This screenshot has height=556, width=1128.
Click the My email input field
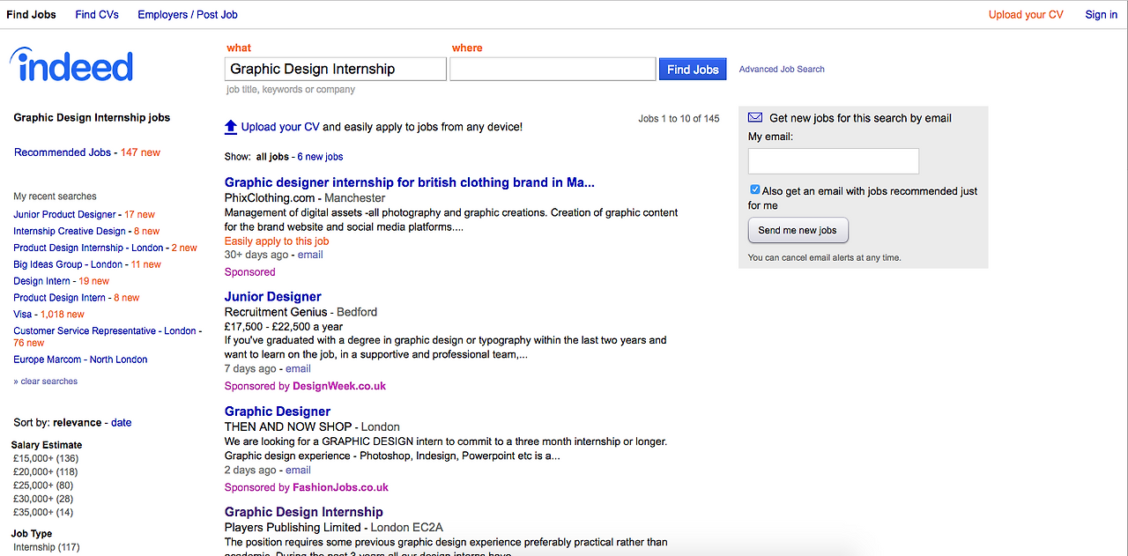(834, 160)
